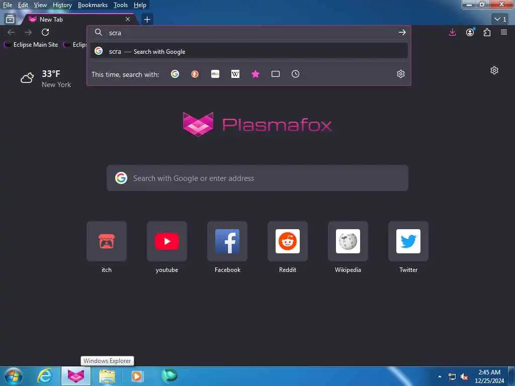Go forward with the right arrow button
The width and height of the screenshot is (515, 386).
(x=28, y=32)
